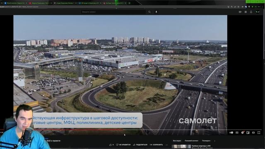Open the browser menu at toolbar end
This screenshot has width=265, height=149.
pyautogui.click(x=263, y=7)
